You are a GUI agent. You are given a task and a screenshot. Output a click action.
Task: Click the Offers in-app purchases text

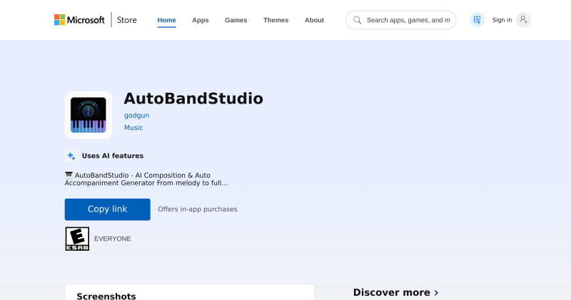(x=198, y=209)
